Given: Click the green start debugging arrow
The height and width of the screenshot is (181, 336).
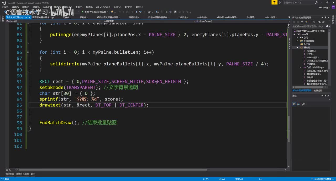Looking at the screenshot, I should click(x=82, y=12).
